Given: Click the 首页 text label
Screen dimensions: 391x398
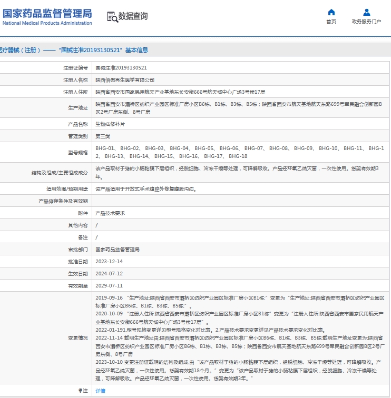Looking at the screenshot, I should pyautogui.click(x=331, y=22).
